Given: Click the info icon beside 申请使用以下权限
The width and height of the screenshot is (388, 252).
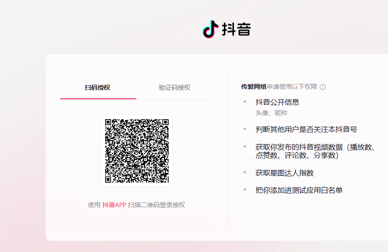Looking at the screenshot, I should pos(323,87).
